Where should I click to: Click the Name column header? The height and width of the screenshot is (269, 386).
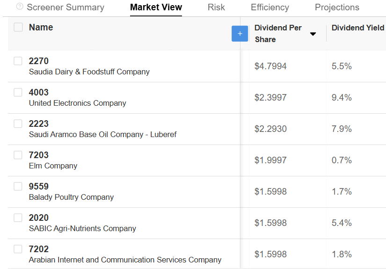tap(41, 27)
